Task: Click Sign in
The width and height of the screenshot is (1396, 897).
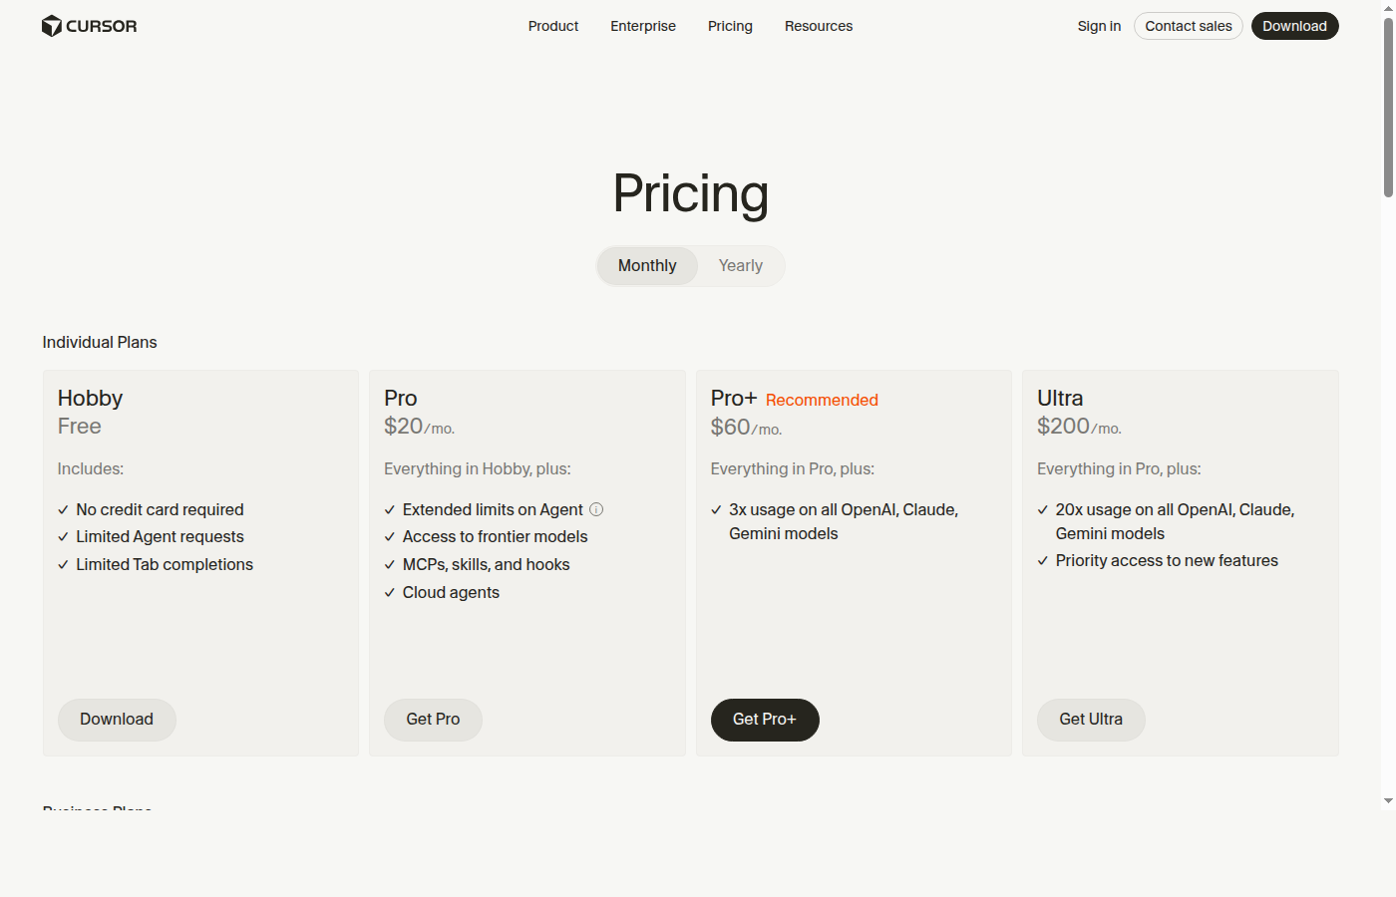Action: click(1099, 26)
